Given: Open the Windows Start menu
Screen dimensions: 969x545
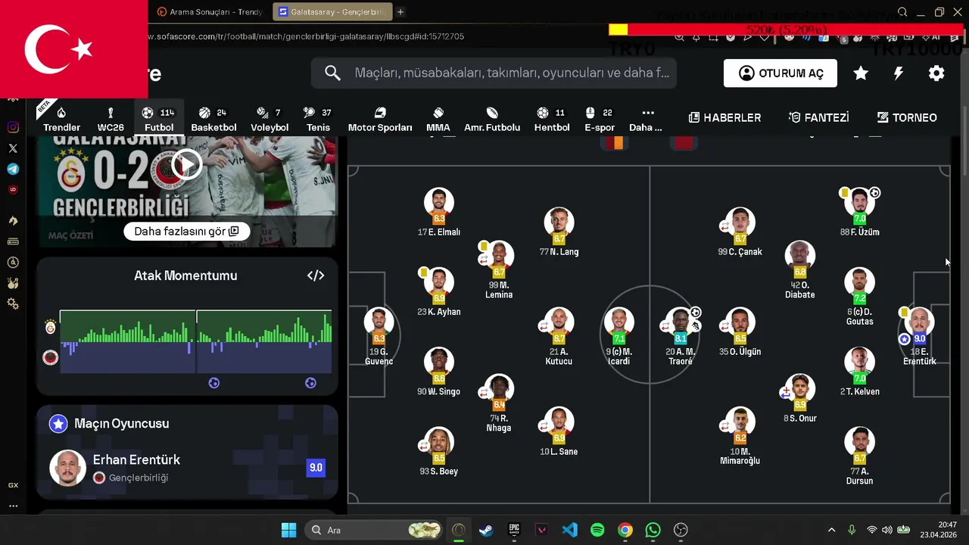Looking at the screenshot, I should point(289,530).
